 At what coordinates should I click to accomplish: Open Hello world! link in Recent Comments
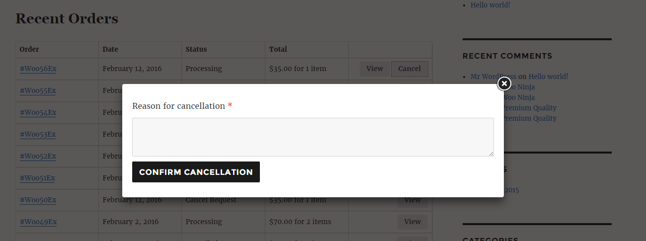click(x=548, y=77)
